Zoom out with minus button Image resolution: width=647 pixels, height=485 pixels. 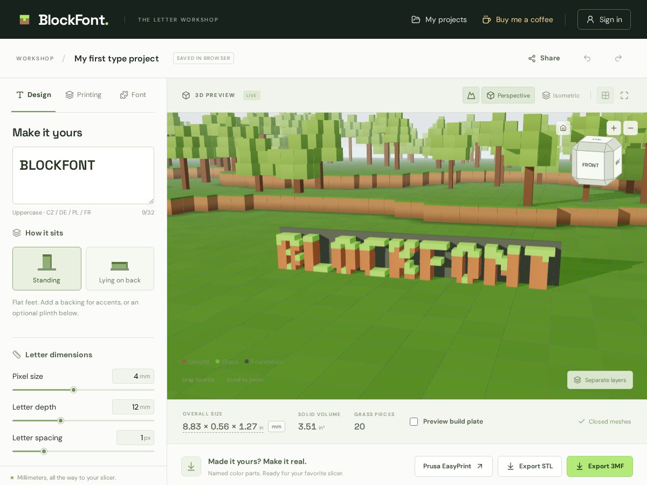630,128
